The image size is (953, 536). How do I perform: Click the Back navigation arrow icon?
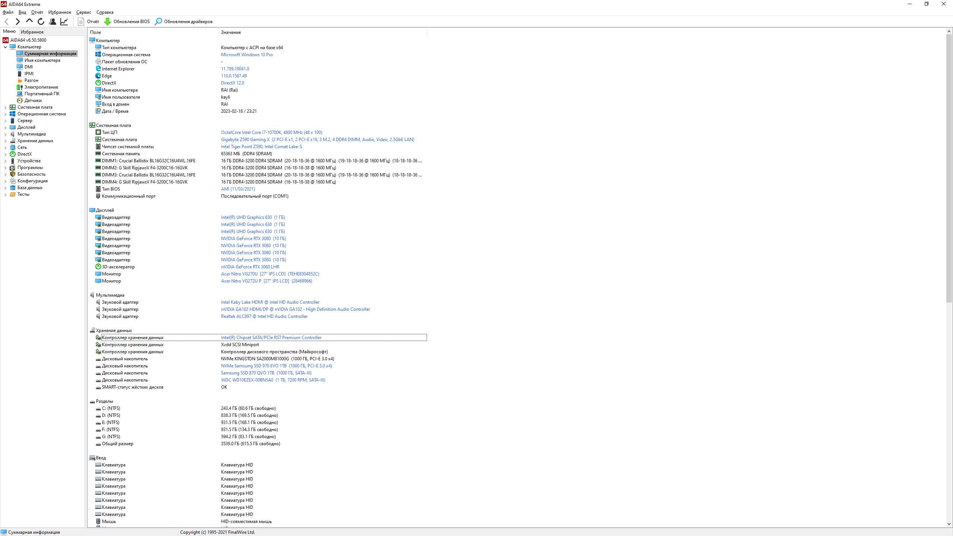(x=6, y=22)
